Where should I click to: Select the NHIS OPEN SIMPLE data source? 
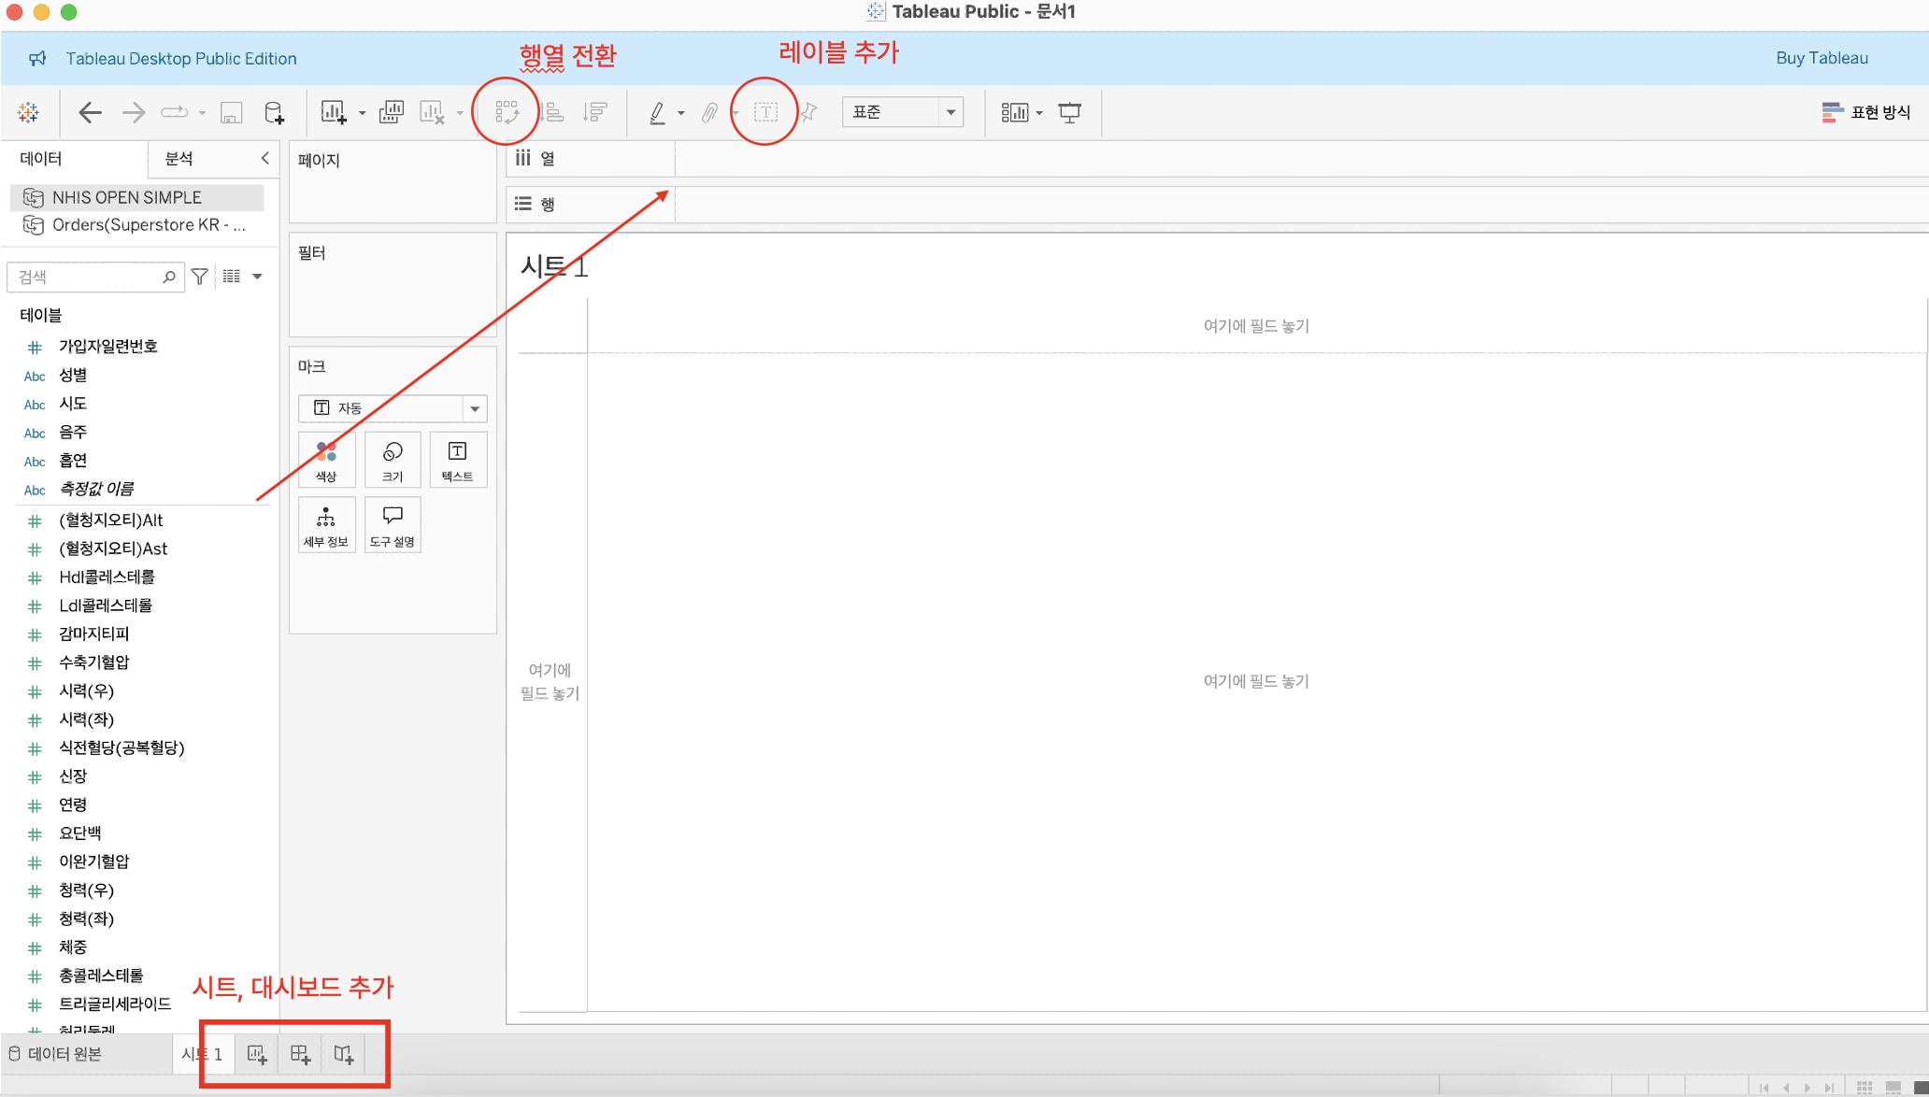[x=136, y=197]
